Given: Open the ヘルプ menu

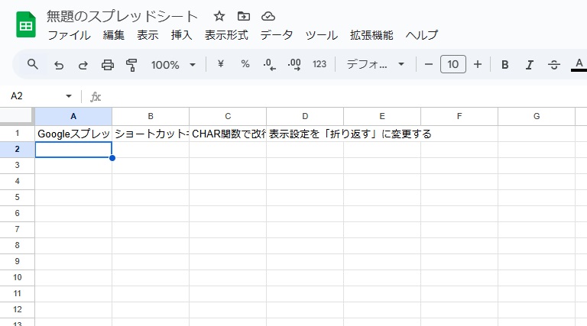Looking at the screenshot, I should pyautogui.click(x=422, y=35).
